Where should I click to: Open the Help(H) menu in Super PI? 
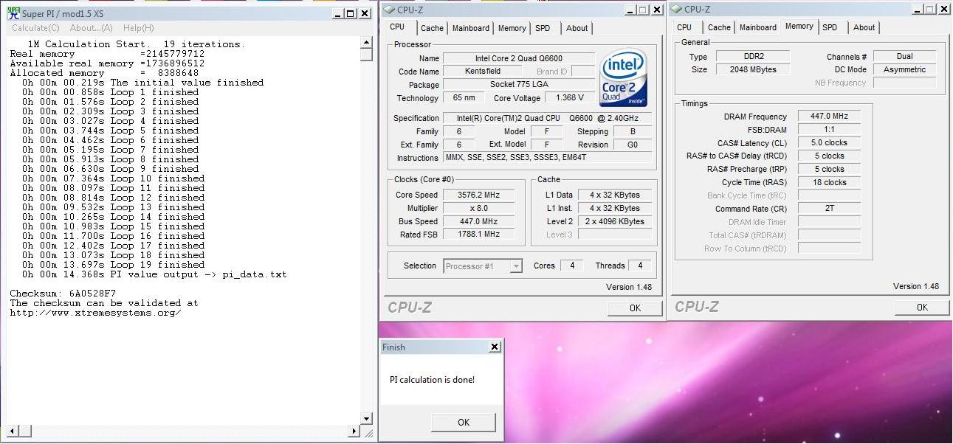coord(139,28)
